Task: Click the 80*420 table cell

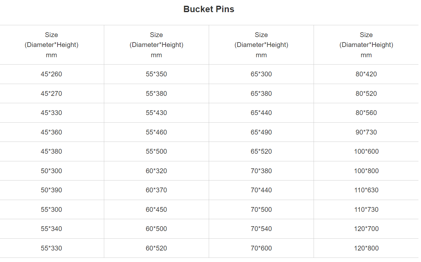Action: 366,74
